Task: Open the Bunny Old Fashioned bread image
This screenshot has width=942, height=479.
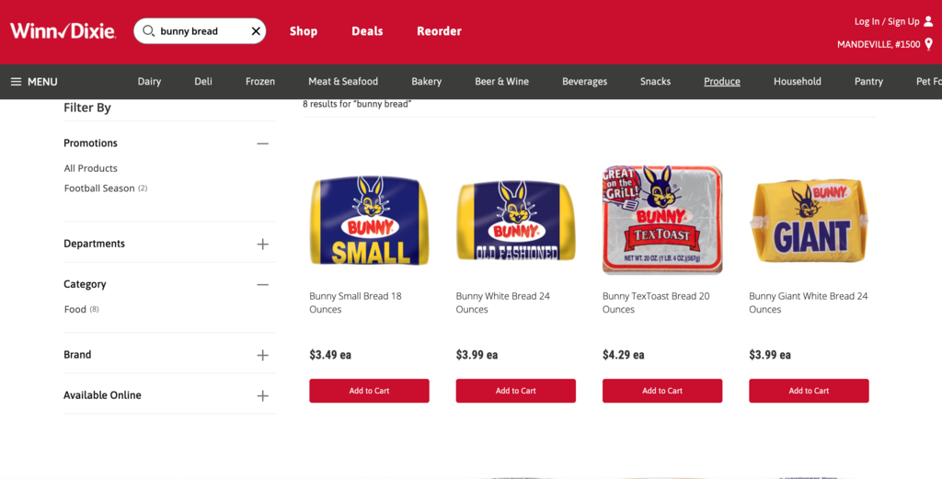Action: click(x=515, y=221)
